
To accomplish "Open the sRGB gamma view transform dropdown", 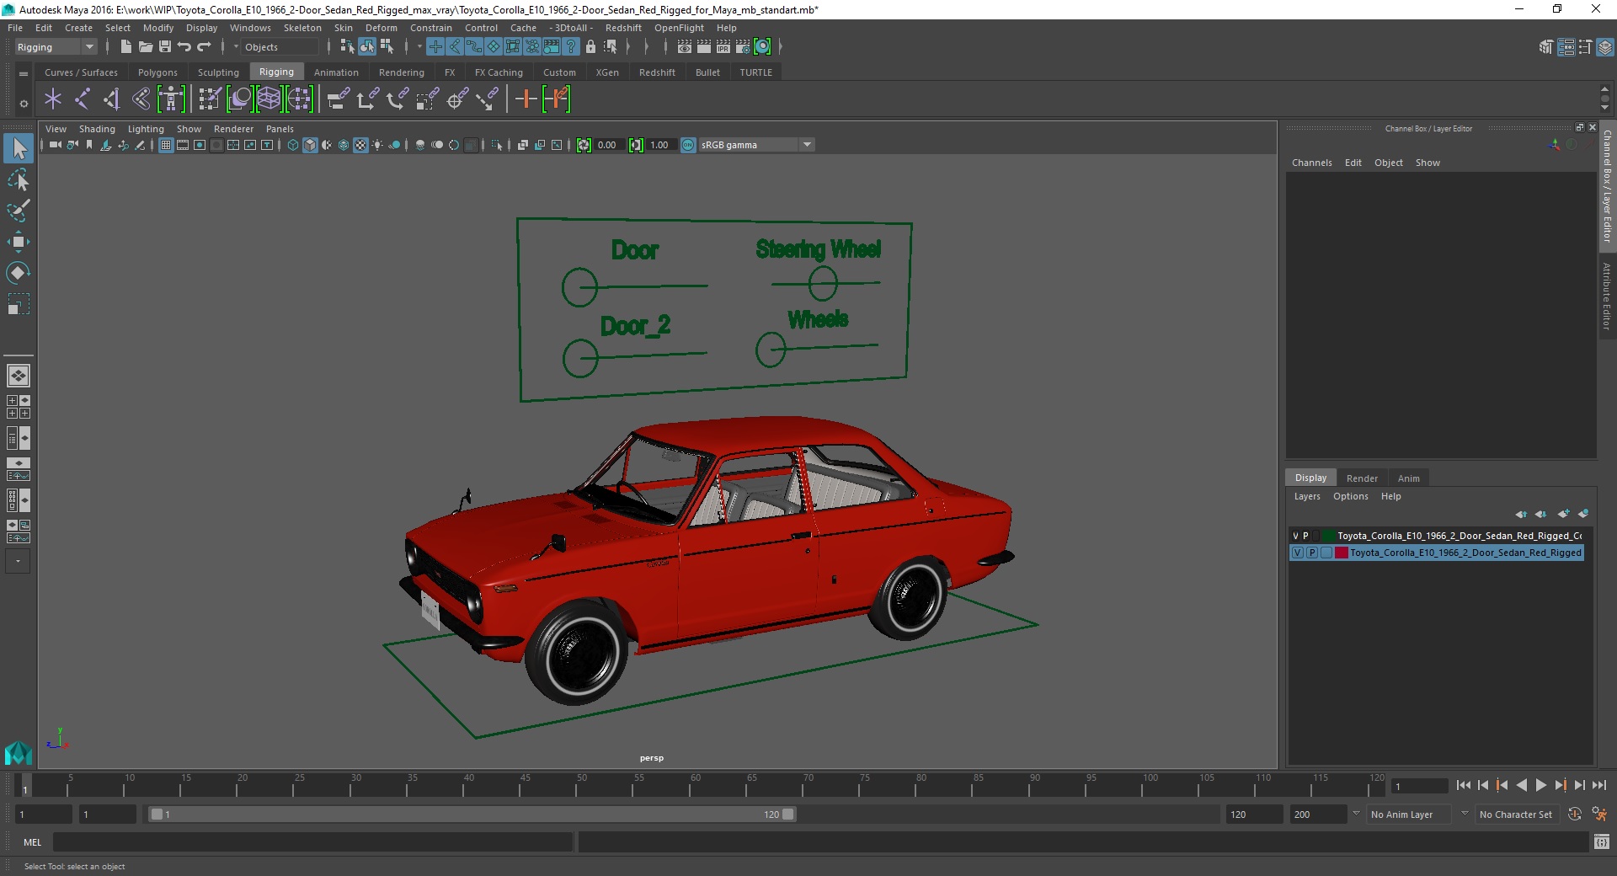I will pyautogui.click(x=756, y=145).
